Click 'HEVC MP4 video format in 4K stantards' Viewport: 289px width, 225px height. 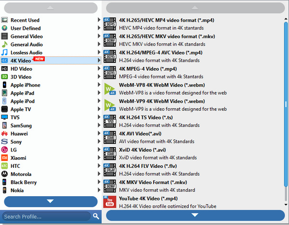pos(161,28)
